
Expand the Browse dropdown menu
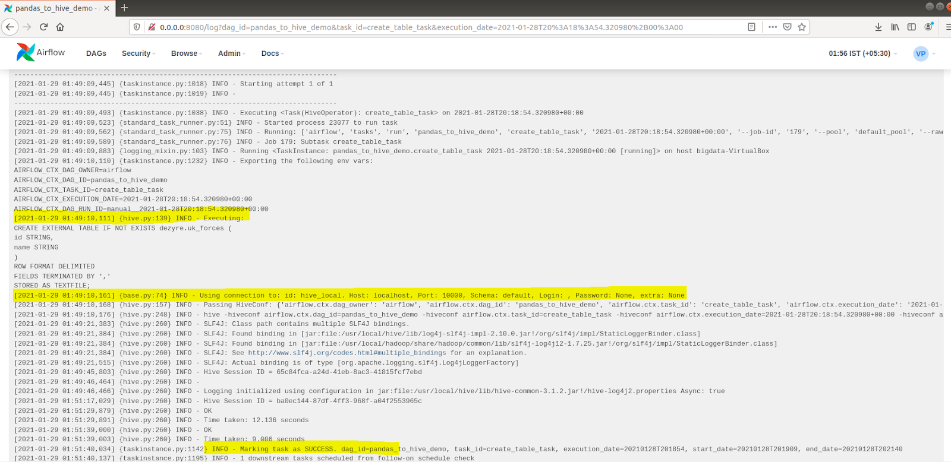click(186, 53)
